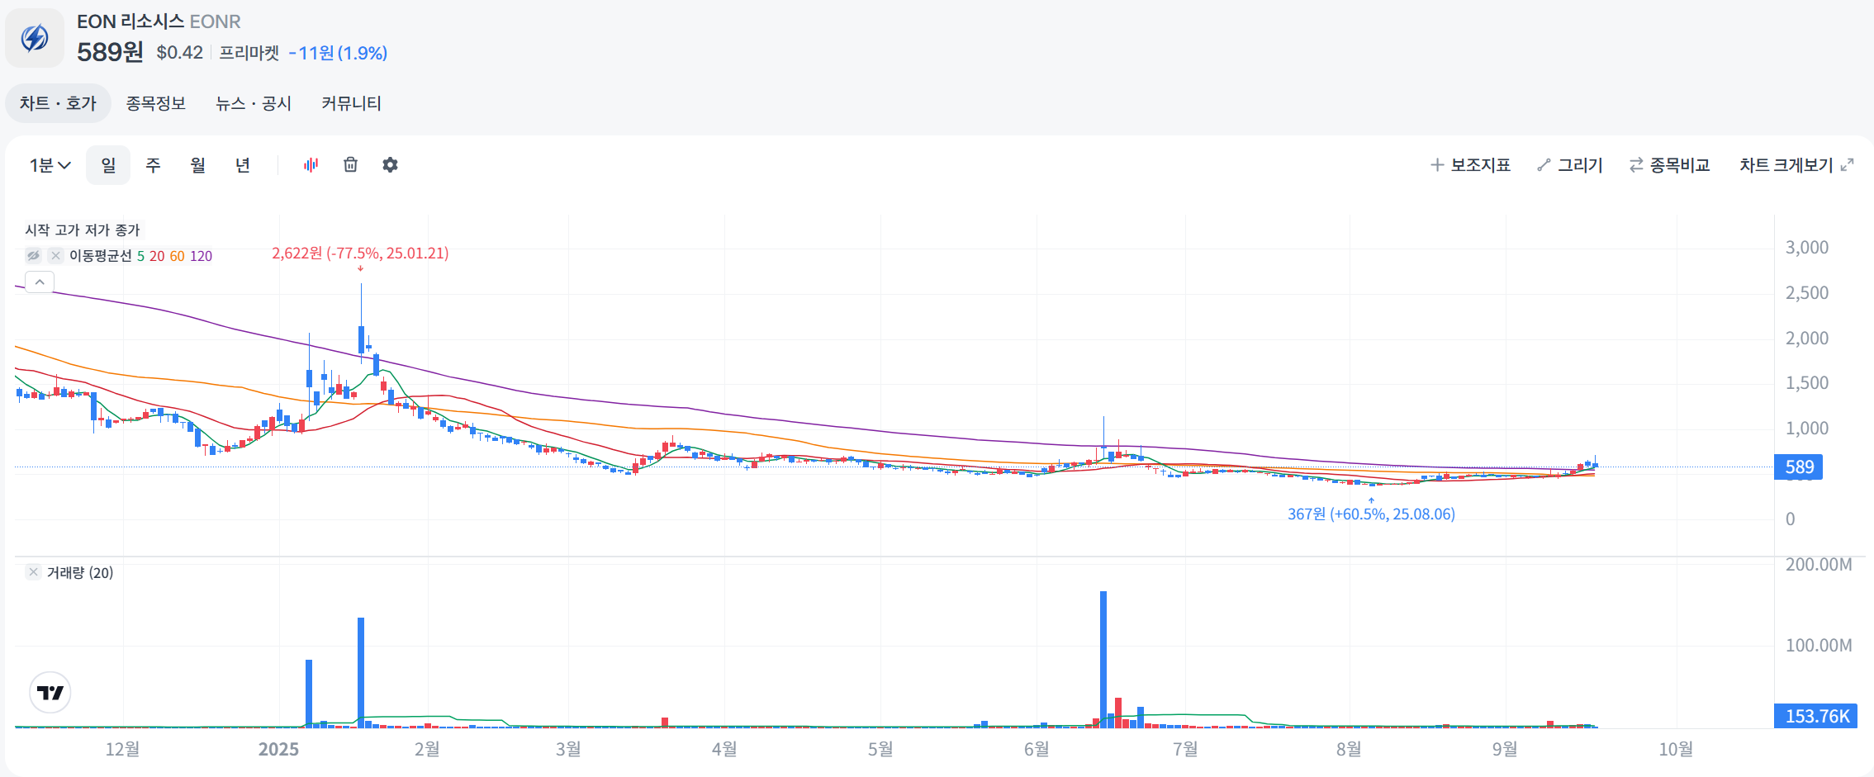Select the 년 yearly timeframe
This screenshot has height=777, width=1874.
click(243, 165)
